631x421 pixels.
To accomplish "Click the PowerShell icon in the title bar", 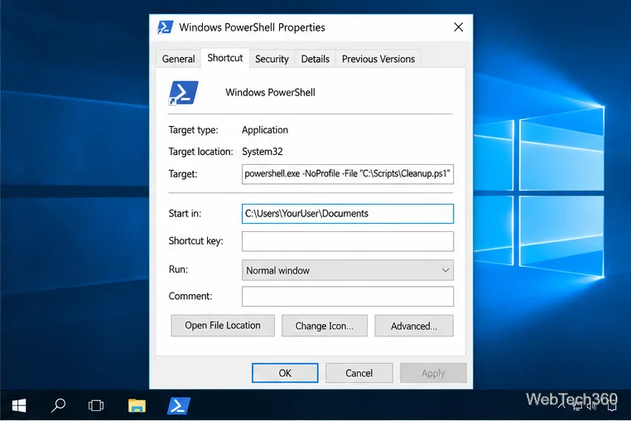I will [x=165, y=27].
